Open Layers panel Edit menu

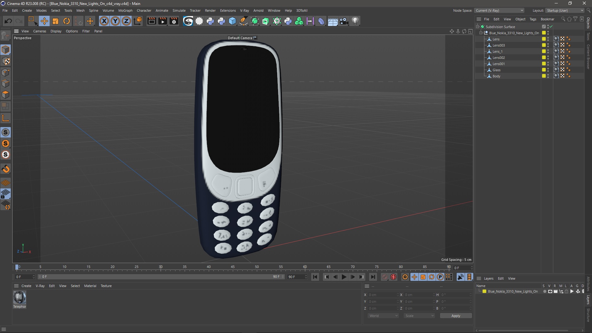point(501,278)
